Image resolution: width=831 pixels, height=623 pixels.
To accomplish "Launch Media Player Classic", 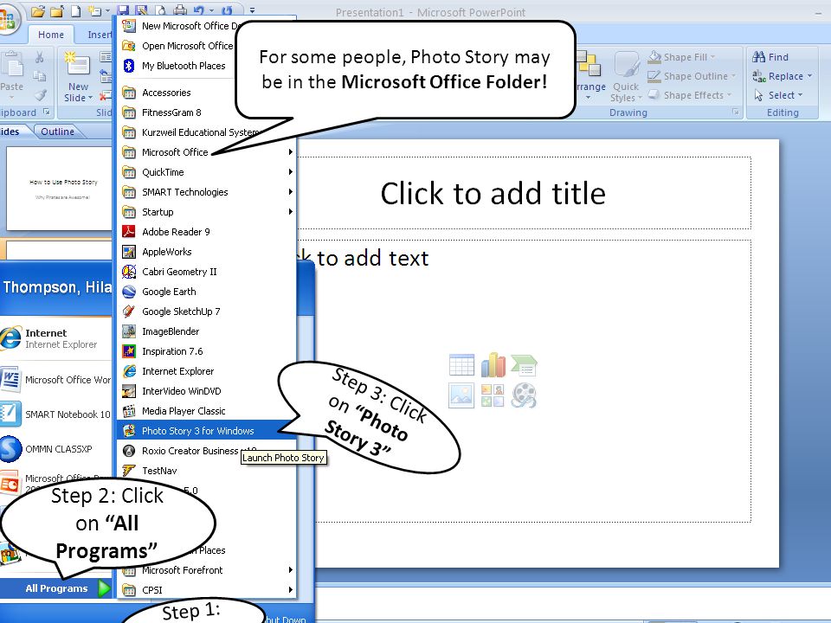I will coord(206,411).
